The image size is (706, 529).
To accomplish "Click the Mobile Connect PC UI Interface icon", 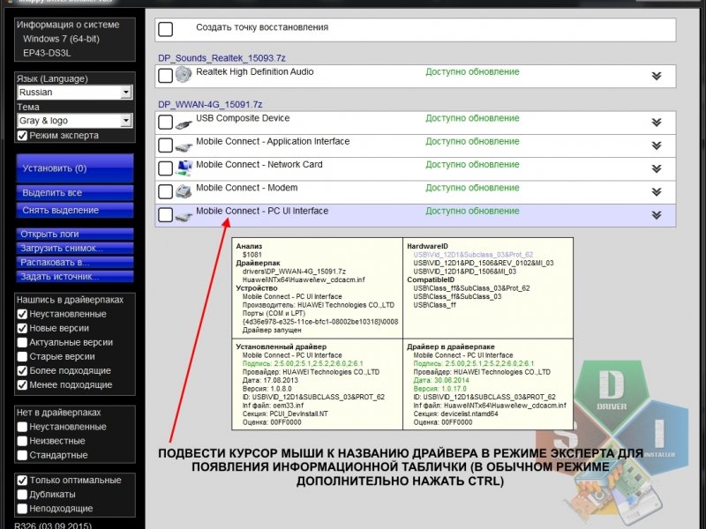I will [x=184, y=216].
